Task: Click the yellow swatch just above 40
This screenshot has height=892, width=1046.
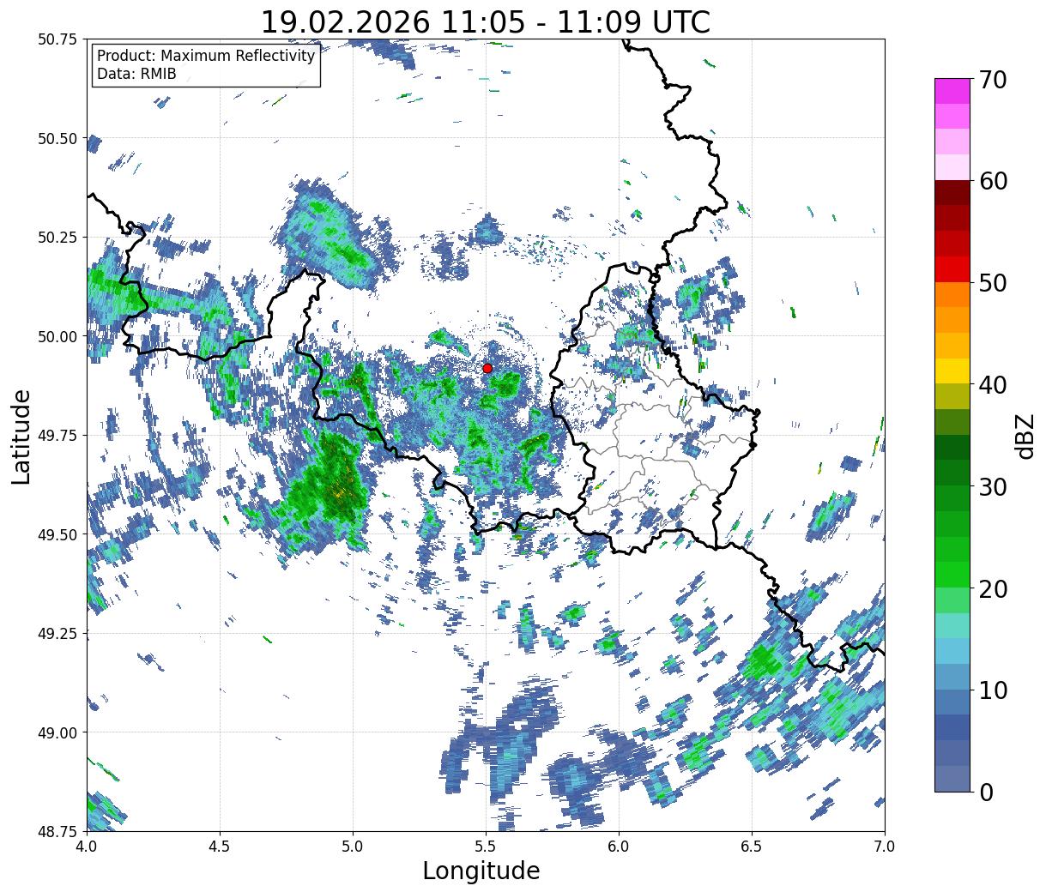Action: tap(952, 371)
